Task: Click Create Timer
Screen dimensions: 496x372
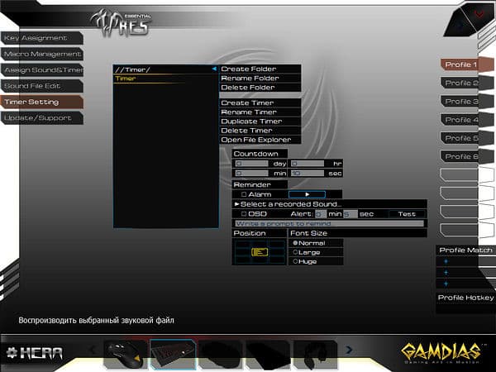Action: click(x=260, y=103)
